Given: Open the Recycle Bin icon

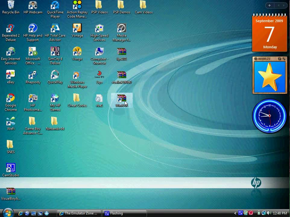Looking at the screenshot, I should tap(11, 8).
